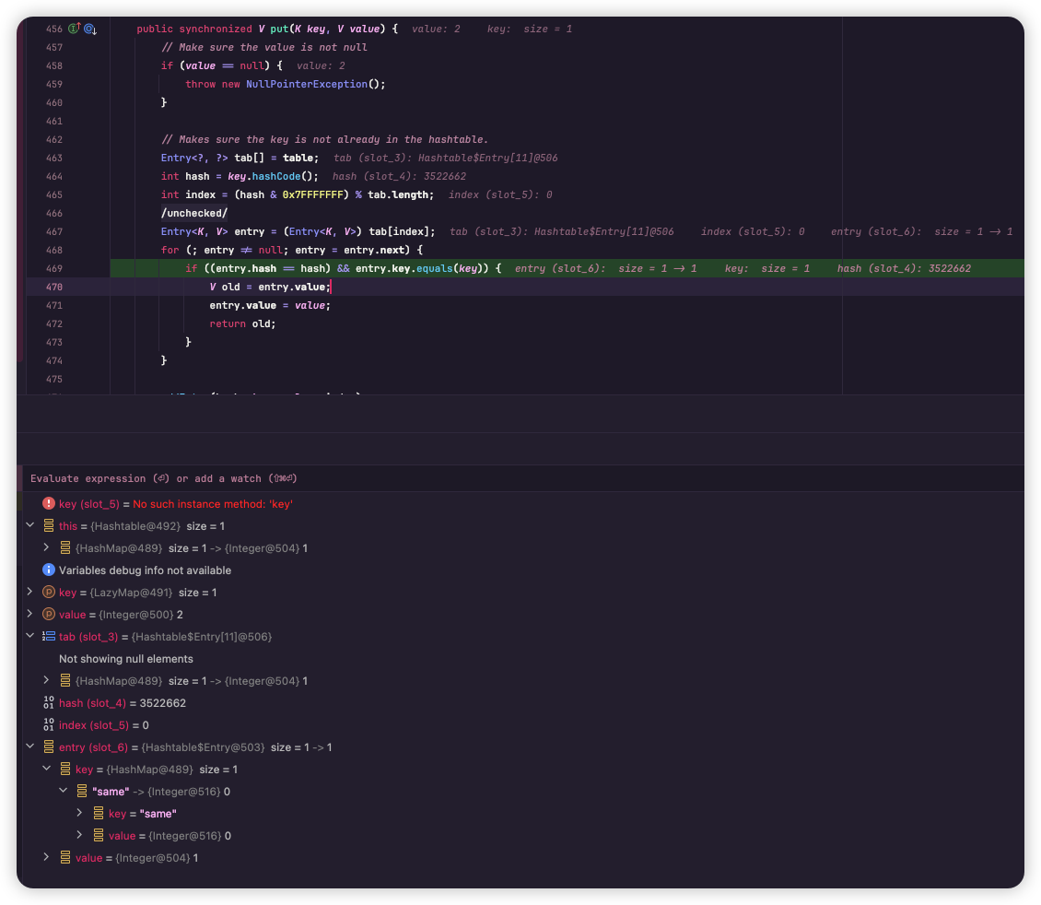Collapse the tab (slot_3) array node
Image resolution: width=1041 pixels, height=905 pixels.
(29, 635)
